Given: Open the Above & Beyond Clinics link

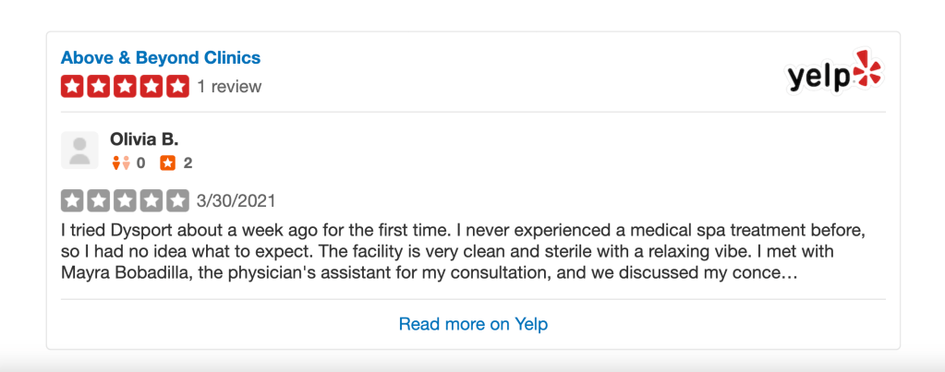Looking at the screenshot, I should tap(161, 57).
